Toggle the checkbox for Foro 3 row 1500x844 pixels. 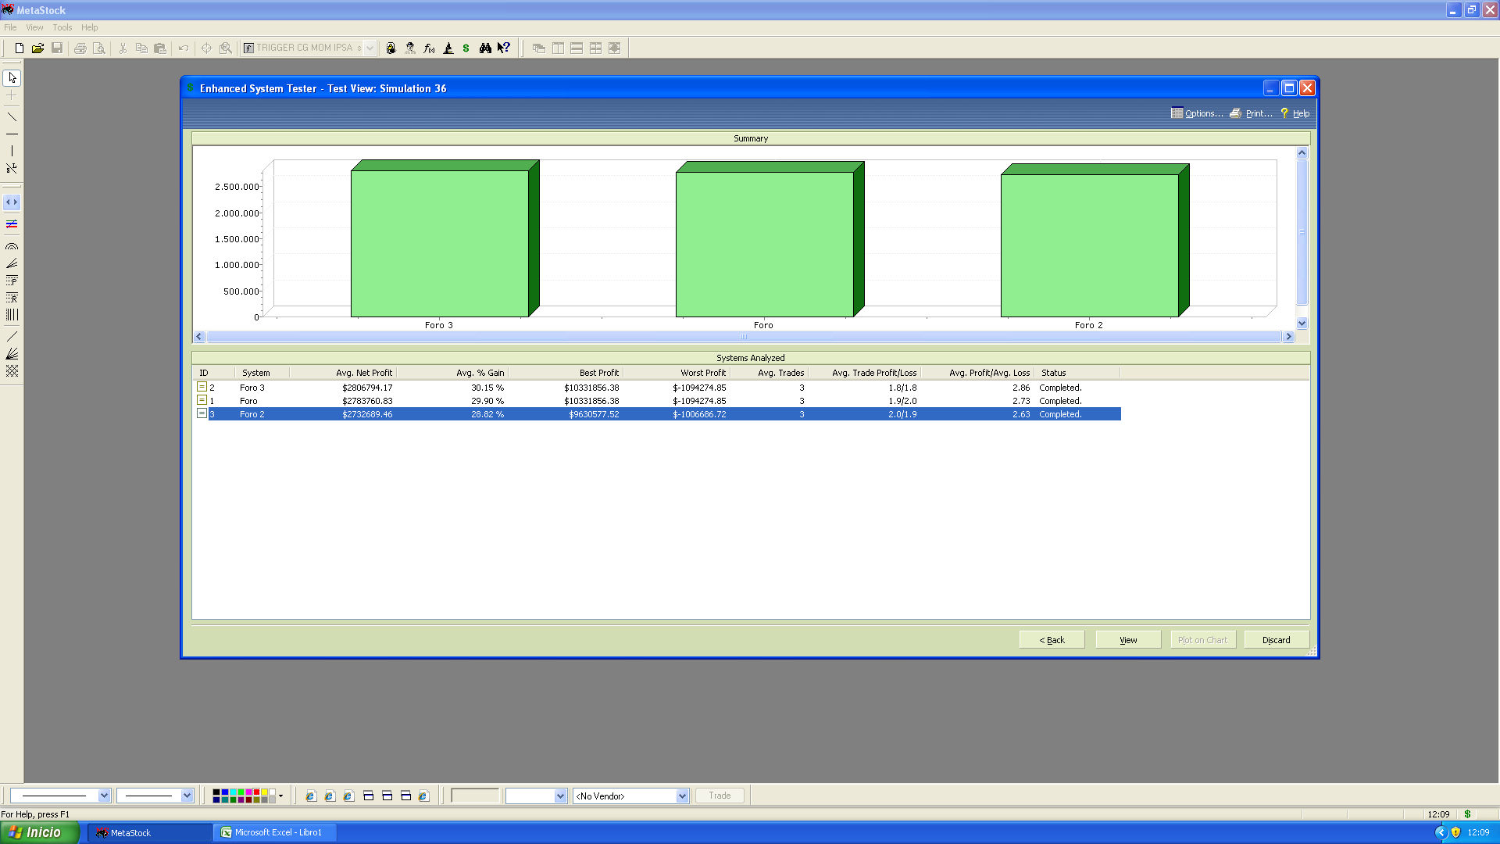[x=202, y=387]
